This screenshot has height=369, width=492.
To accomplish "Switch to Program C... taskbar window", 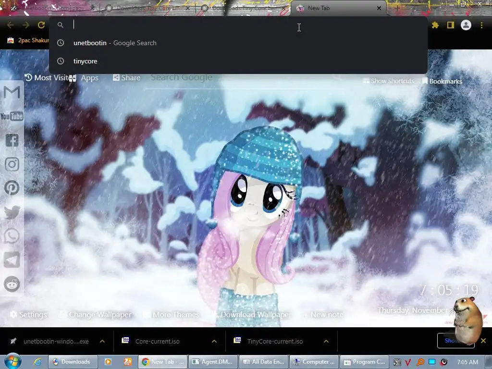I will pyautogui.click(x=365, y=362).
